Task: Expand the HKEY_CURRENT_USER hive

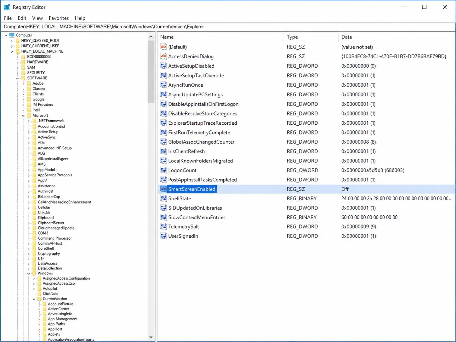Action: point(12,46)
